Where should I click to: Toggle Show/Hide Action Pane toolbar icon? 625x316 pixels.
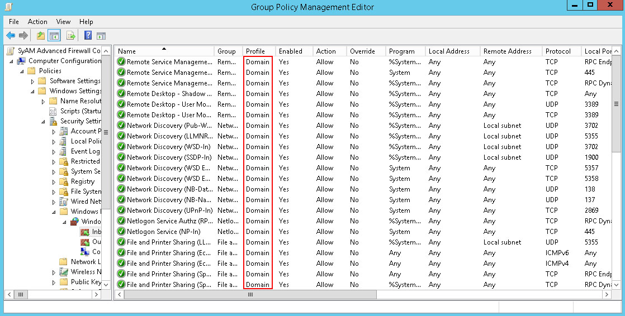click(101, 36)
